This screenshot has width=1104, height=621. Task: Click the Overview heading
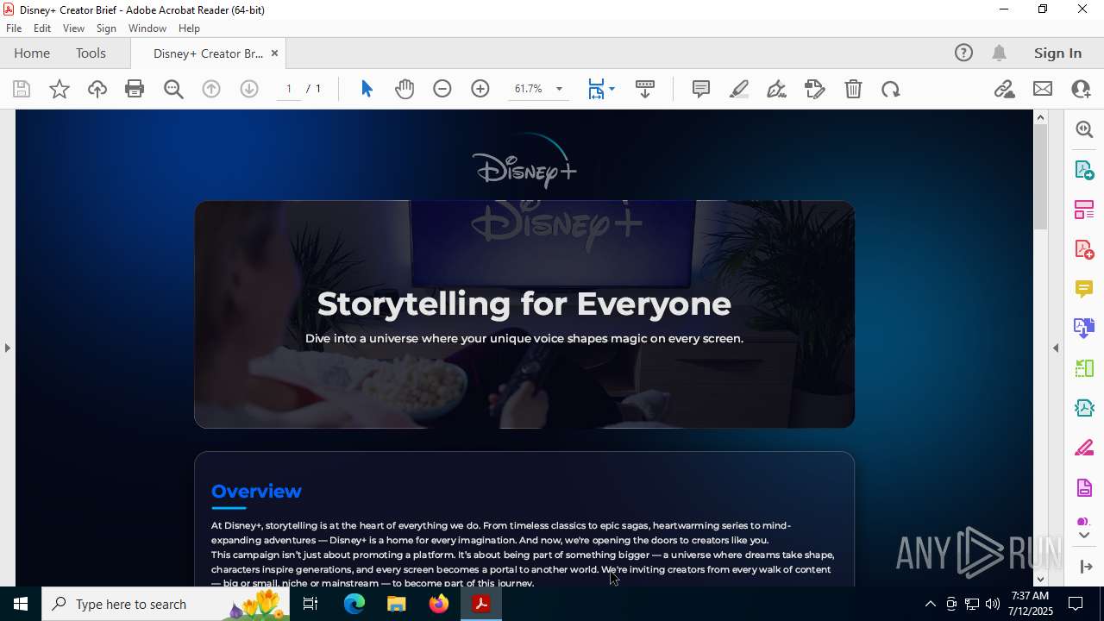pos(256,491)
